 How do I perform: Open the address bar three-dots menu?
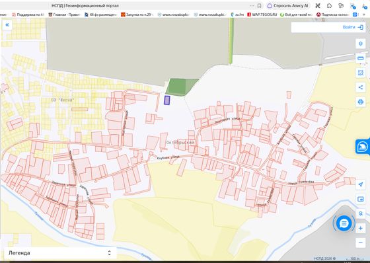[x=252, y=6]
